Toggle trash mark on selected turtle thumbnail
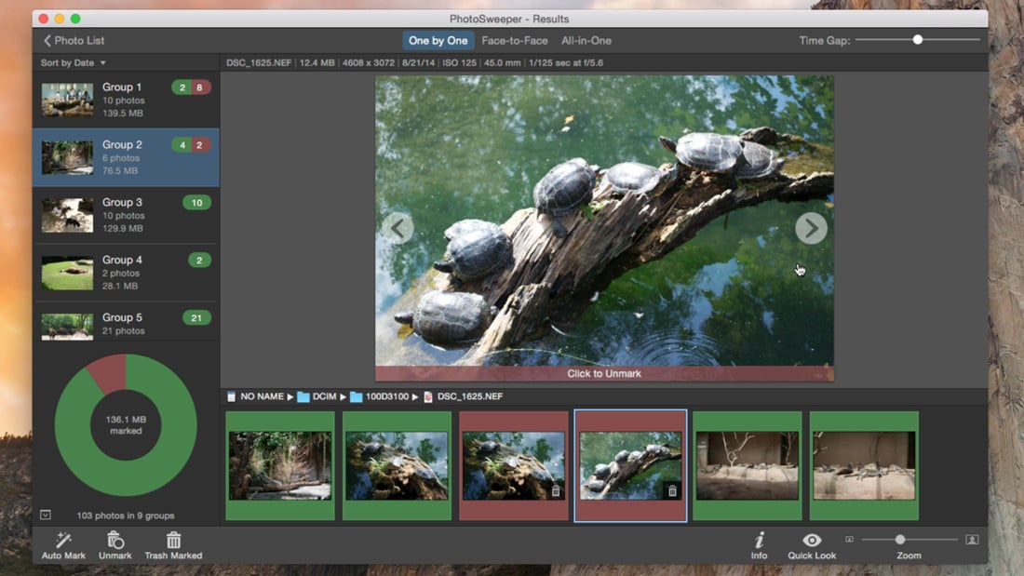This screenshot has height=576, width=1024. [x=672, y=491]
